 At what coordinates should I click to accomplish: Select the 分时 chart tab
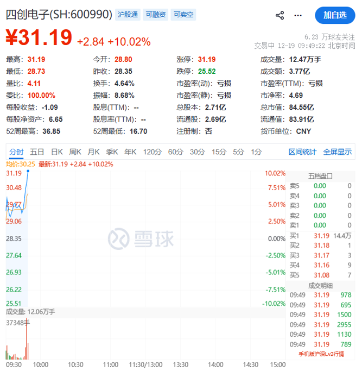click(16, 152)
